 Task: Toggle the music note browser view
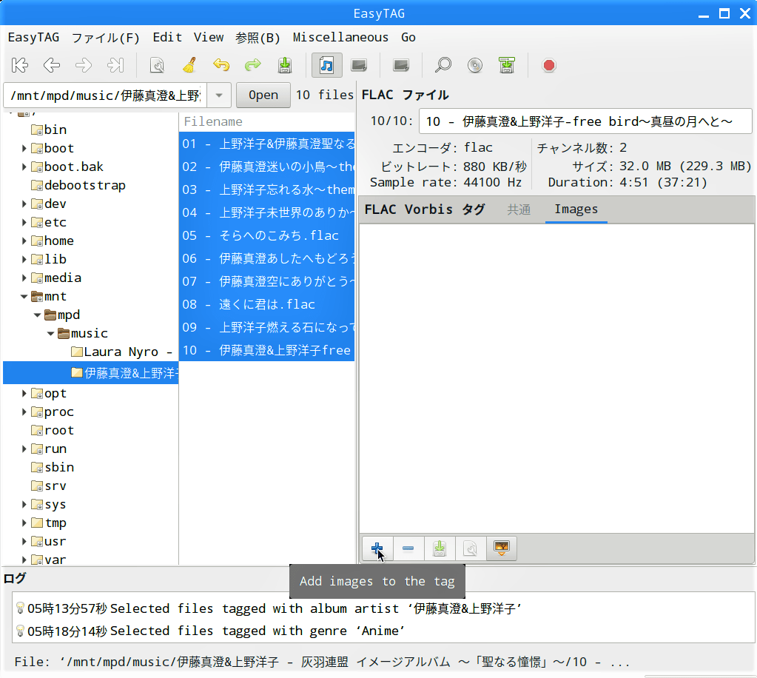tap(327, 65)
